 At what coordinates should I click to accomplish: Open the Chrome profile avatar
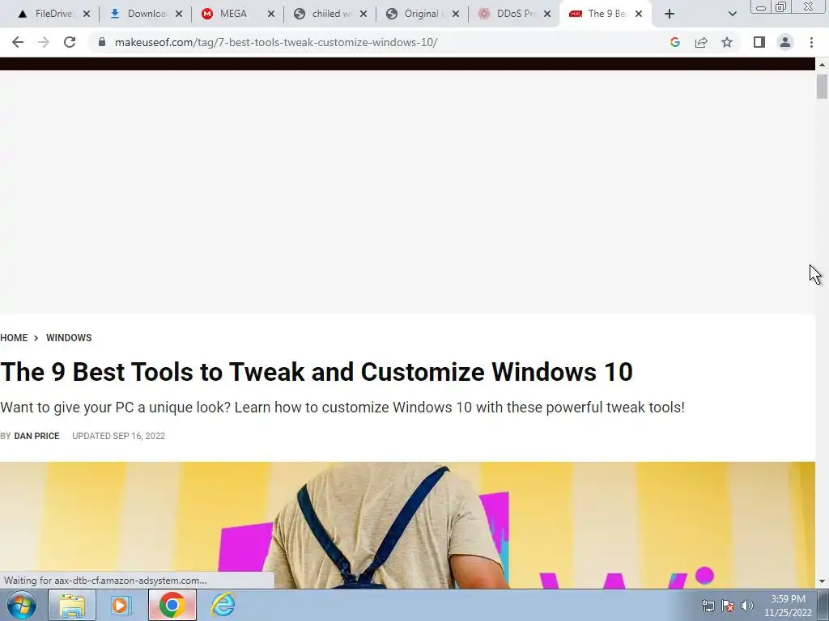click(785, 42)
